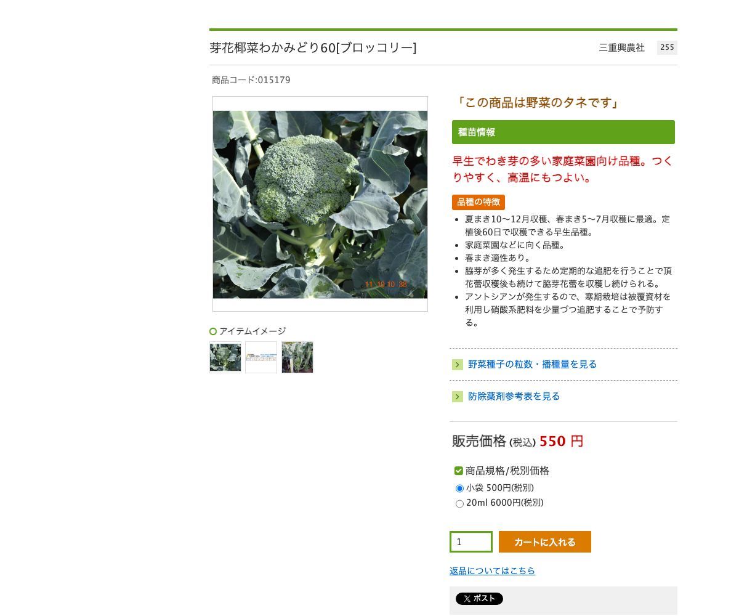Toggle the 商品規格/税別価格 checkbox
This screenshot has width=739, height=616.
459,471
